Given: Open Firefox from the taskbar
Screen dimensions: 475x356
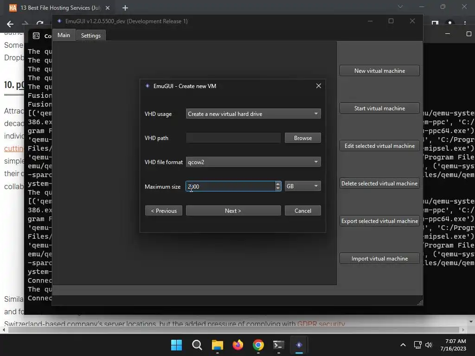Looking at the screenshot, I should click(238, 345).
